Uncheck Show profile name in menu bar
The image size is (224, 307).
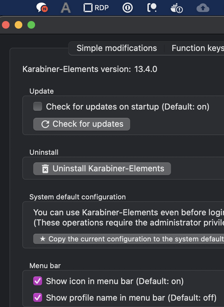(x=38, y=297)
